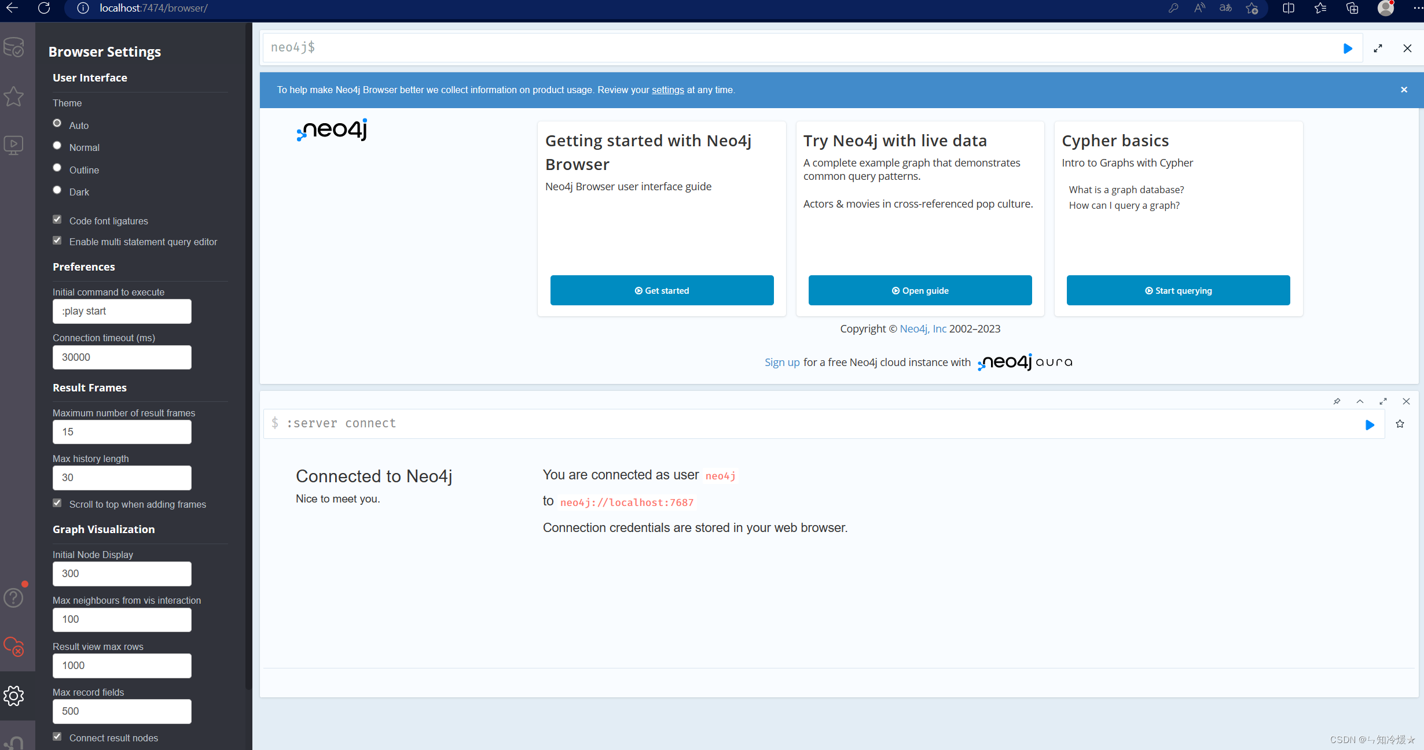Open the Neo4j cloud sync icon
Screen dimensions: 1424x750
pos(14,646)
